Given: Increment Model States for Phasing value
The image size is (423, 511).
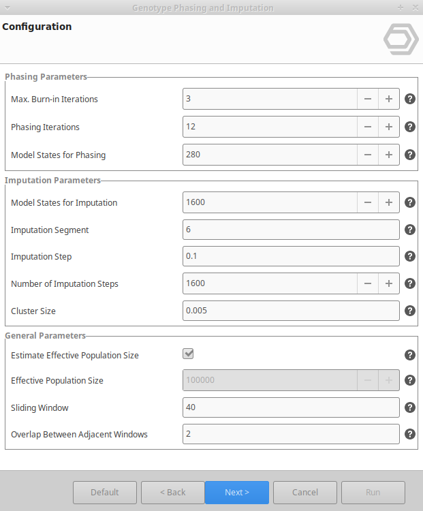Looking at the screenshot, I should tap(389, 155).
